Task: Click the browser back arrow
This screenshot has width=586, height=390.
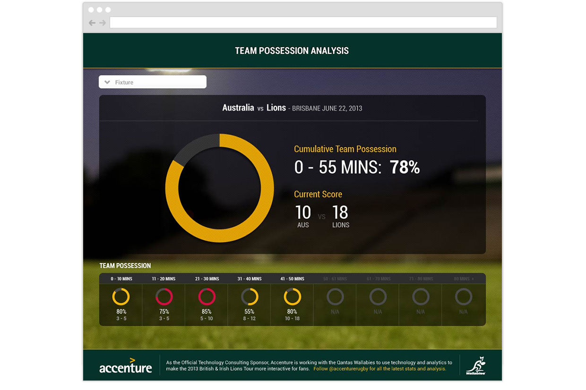Action: (x=92, y=23)
